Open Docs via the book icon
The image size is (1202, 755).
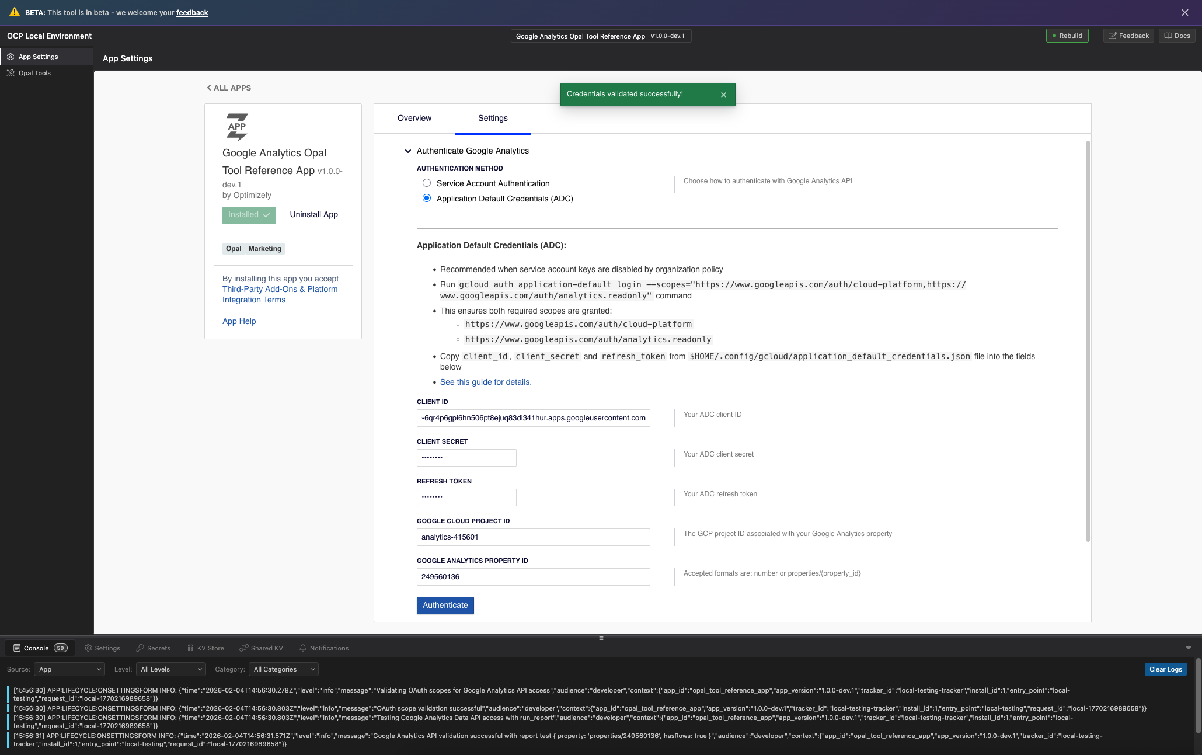1168,36
